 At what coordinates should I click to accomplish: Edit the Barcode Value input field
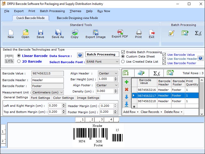coord(47,73)
